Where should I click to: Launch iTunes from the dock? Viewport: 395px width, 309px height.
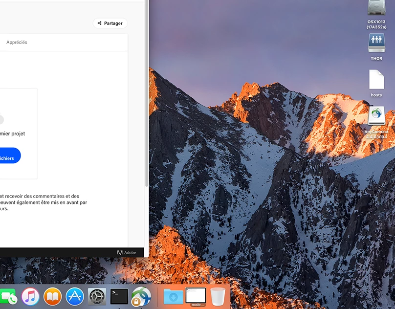pos(30,297)
